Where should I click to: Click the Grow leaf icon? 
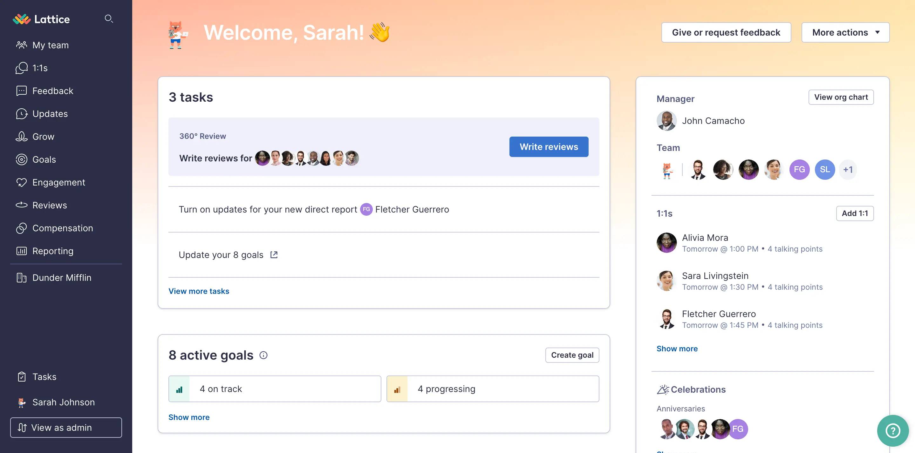pos(21,136)
